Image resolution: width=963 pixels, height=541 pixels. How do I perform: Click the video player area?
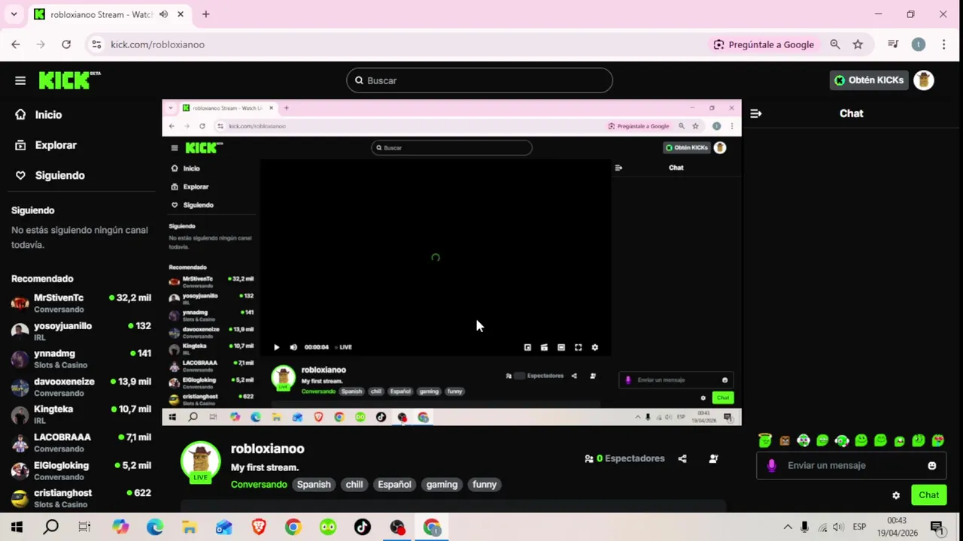pos(451,263)
